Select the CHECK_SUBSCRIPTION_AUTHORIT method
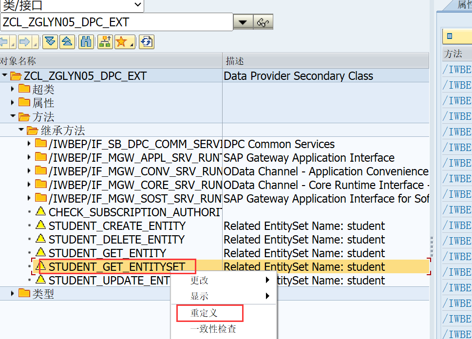Viewport: 472px width, 339px height. point(135,212)
